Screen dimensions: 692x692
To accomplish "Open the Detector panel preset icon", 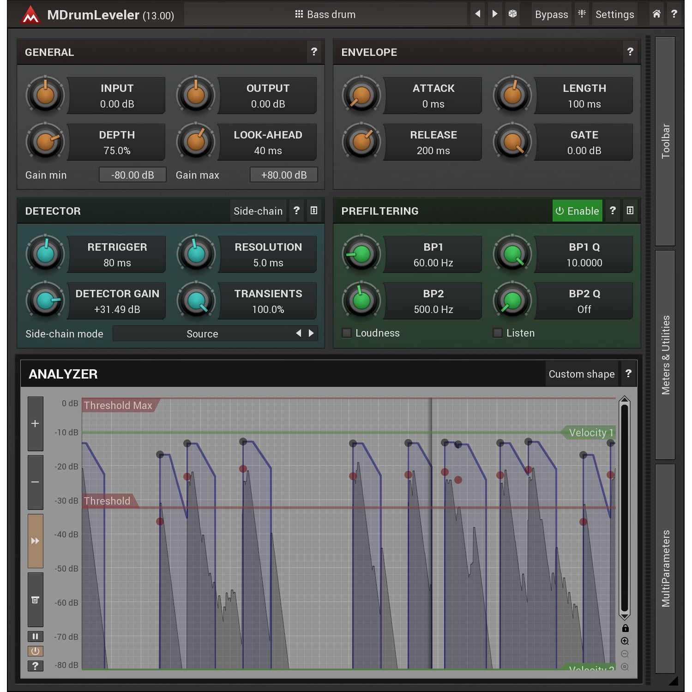I will coord(314,211).
